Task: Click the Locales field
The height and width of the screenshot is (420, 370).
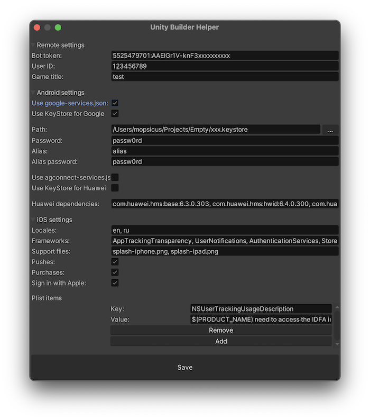Action: 225,230
